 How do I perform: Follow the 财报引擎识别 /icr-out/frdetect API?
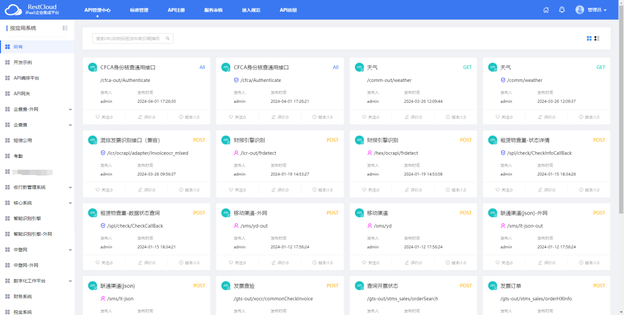pyautogui.click(x=231, y=190)
